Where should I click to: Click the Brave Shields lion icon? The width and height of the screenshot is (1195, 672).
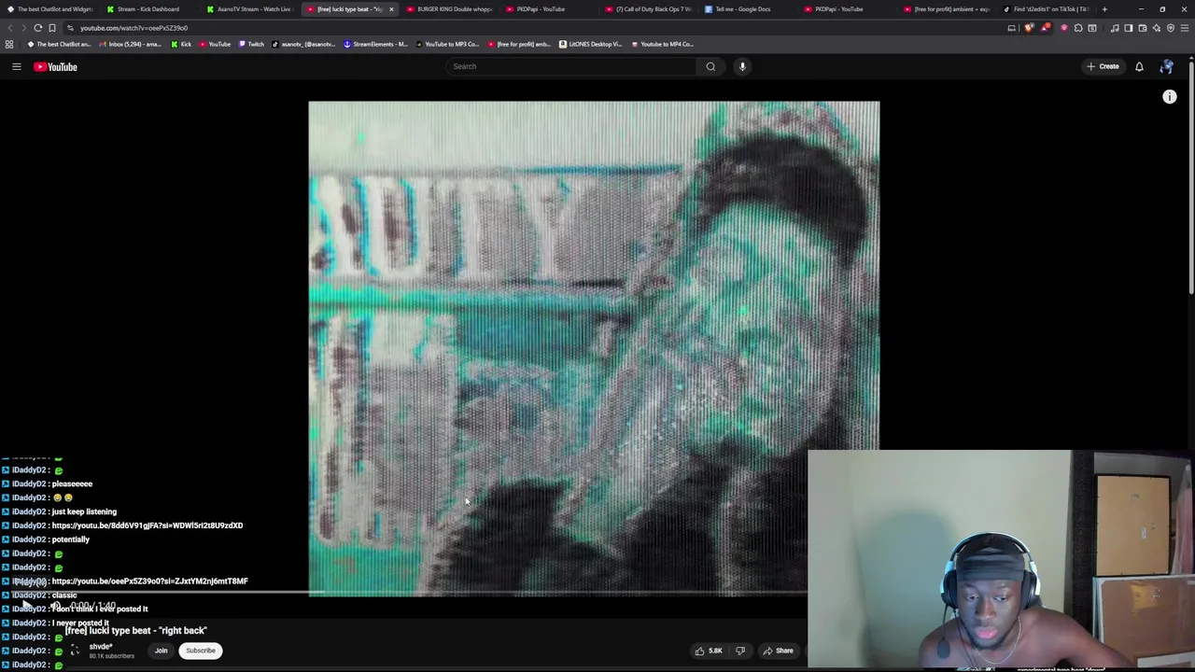click(1029, 28)
